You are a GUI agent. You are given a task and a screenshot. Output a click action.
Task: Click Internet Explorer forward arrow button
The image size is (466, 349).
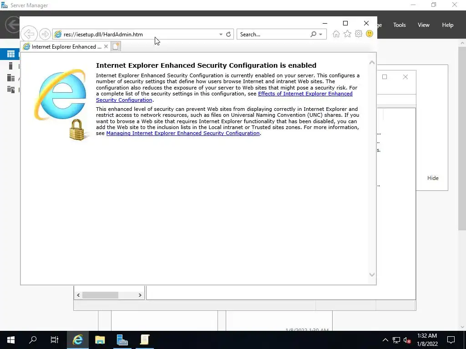tap(45, 34)
